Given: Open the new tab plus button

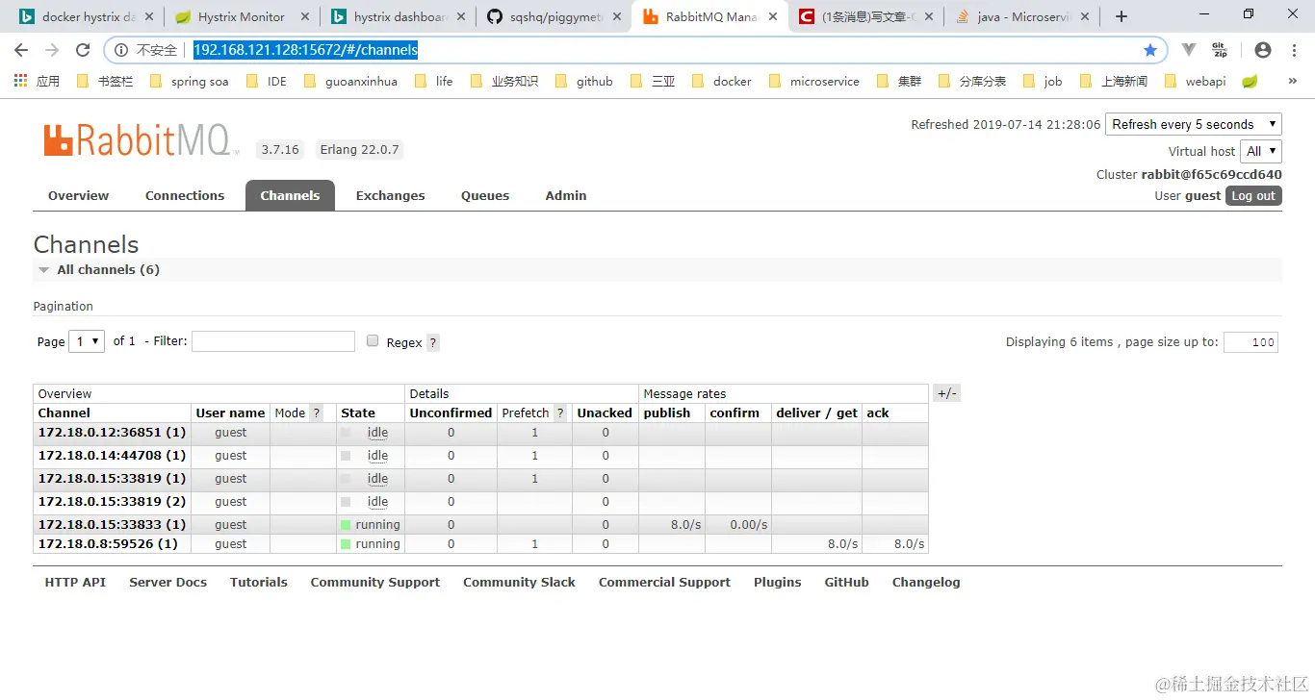Looking at the screenshot, I should (1122, 16).
